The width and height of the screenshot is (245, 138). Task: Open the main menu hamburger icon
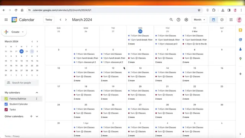click(x=6, y=20)
